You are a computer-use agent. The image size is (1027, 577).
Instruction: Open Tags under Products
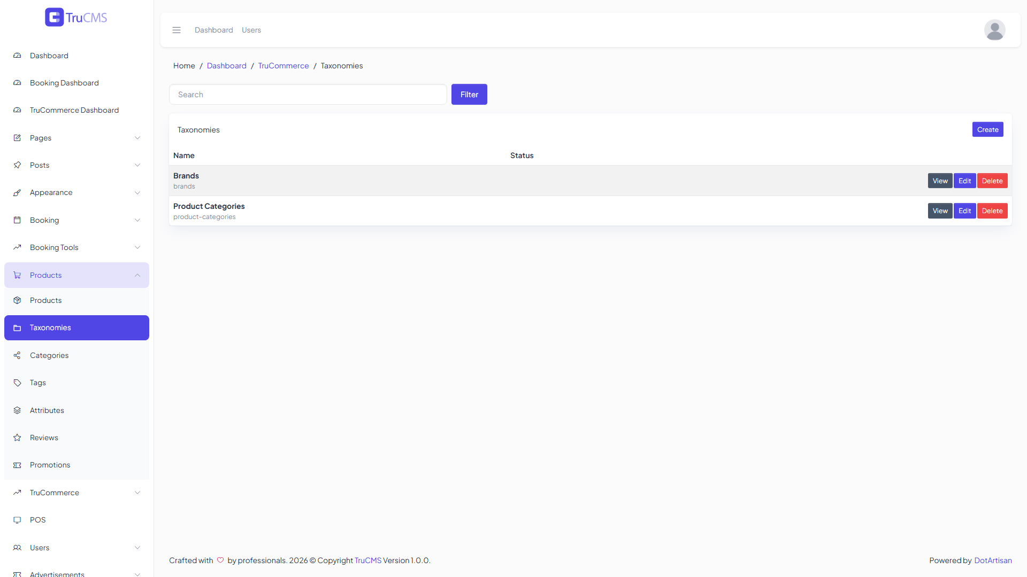pyautogui.click(x=76, y=383)
